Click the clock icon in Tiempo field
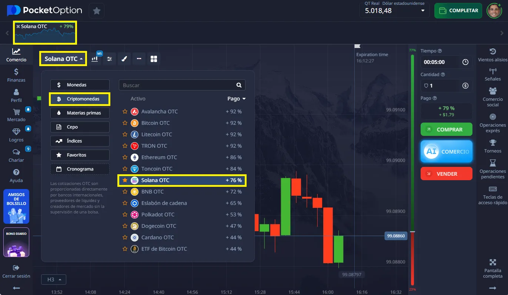508x295 pixels. coord(465,62)
